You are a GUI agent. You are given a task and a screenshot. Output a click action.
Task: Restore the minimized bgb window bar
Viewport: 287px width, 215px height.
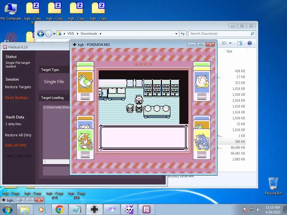point(20,200)
